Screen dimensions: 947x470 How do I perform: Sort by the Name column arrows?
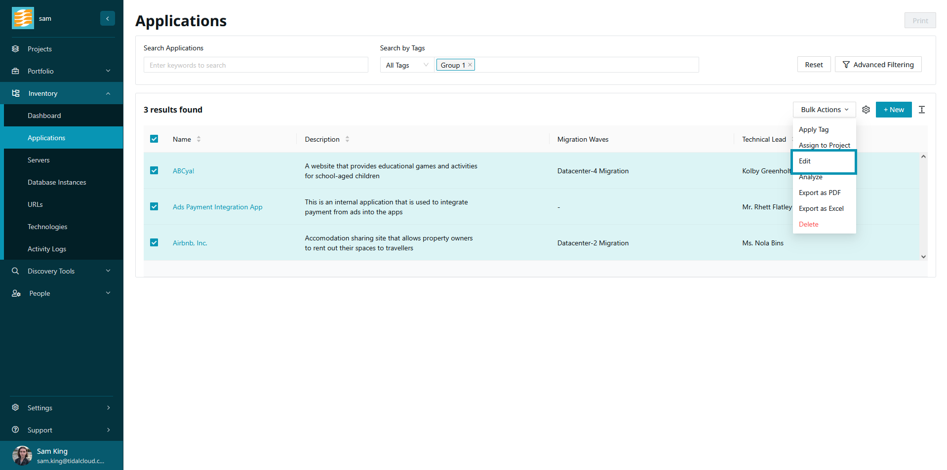[198, 139]
